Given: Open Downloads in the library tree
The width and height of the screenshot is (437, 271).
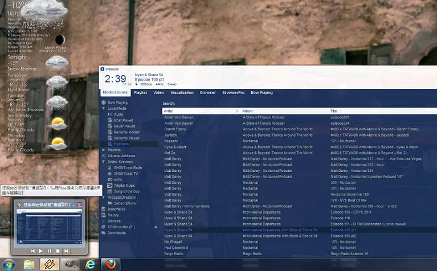Looking at the screenshot, I should click(x=116, y=232).
